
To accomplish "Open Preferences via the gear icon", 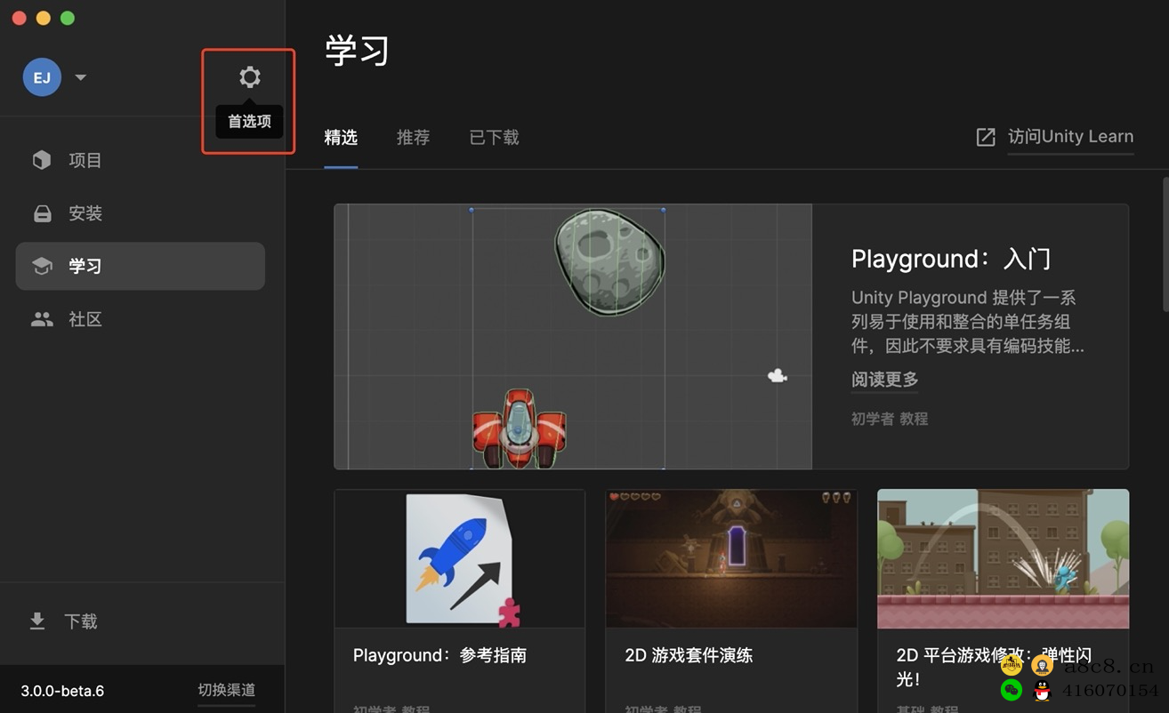I will [x=250, y=77].
